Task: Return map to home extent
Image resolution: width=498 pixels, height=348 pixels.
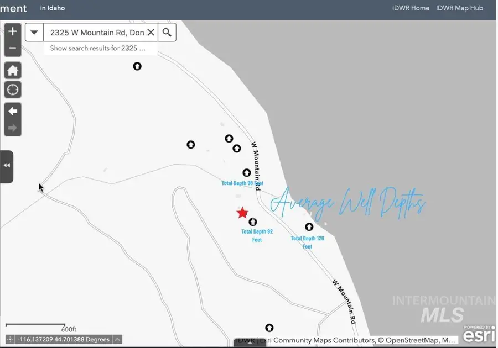Action: click(13, 71)
